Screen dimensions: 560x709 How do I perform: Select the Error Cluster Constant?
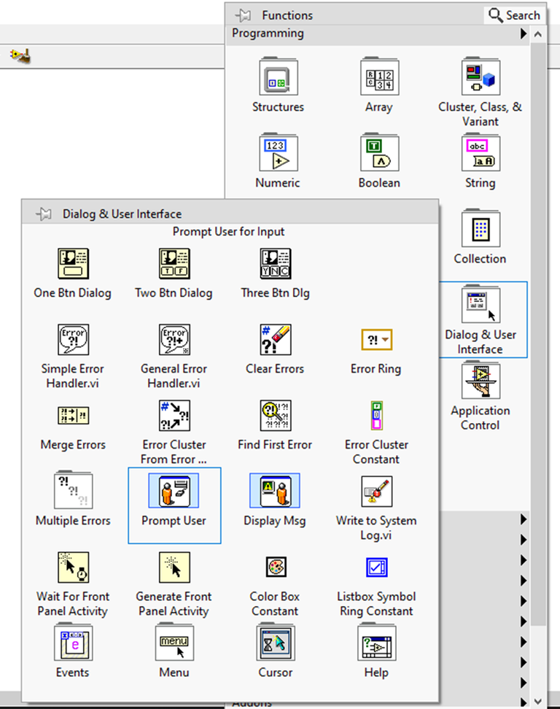376,416
